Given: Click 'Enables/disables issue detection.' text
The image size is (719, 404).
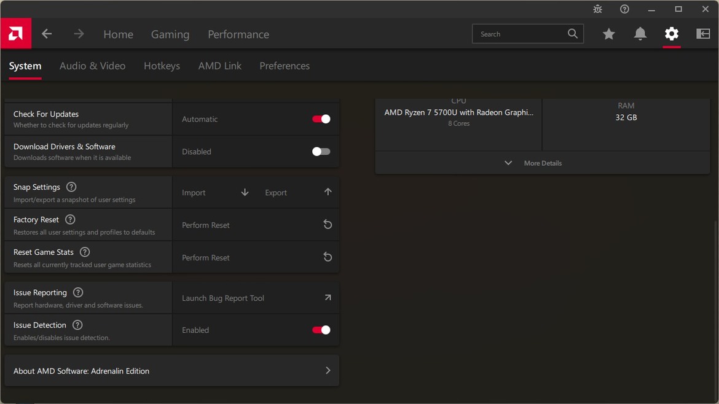Looking at the screenshot, I should pyautogui.click(x=61, y=338).
